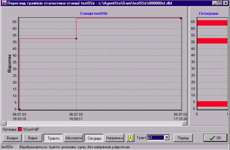Click the 16:53:16 time axis label
Screen dimensions: 230x150
pos(19,119)
